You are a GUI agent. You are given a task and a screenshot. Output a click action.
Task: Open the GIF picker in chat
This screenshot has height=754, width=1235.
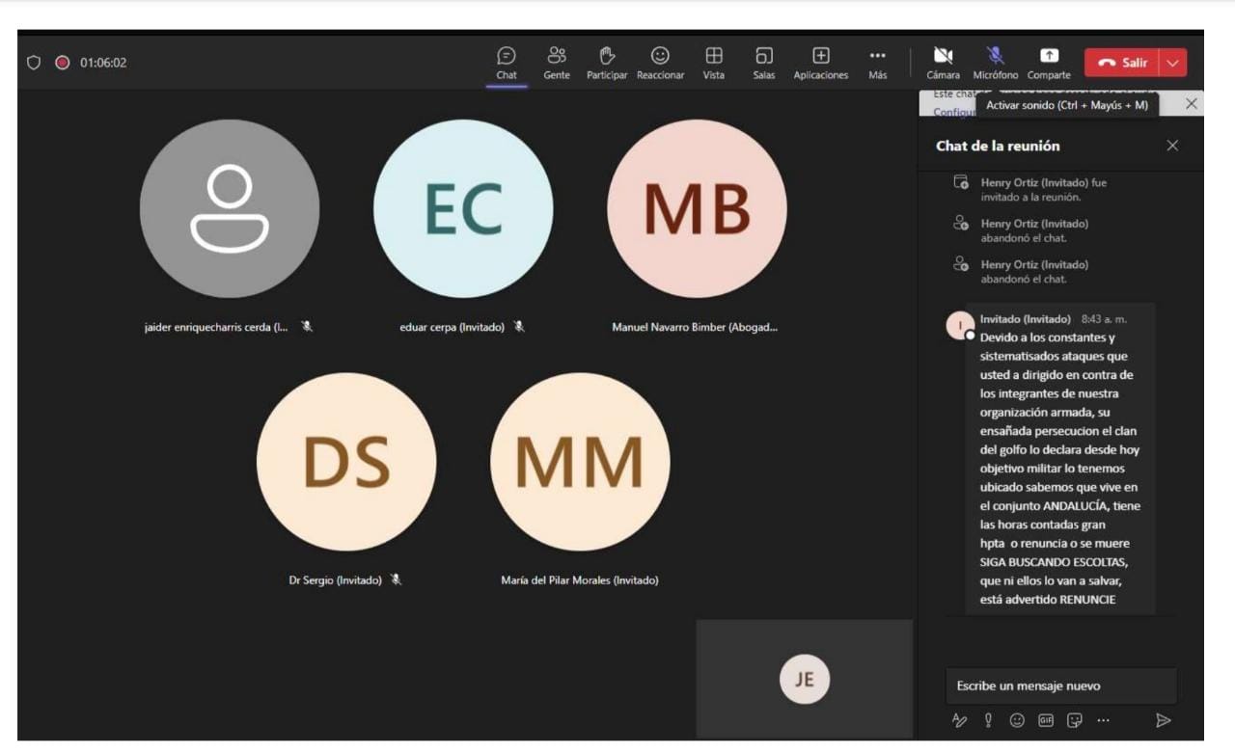[1046, 720]
